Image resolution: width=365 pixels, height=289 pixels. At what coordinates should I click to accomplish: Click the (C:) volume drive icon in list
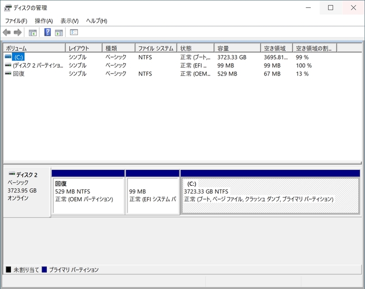tap(8, 57)
